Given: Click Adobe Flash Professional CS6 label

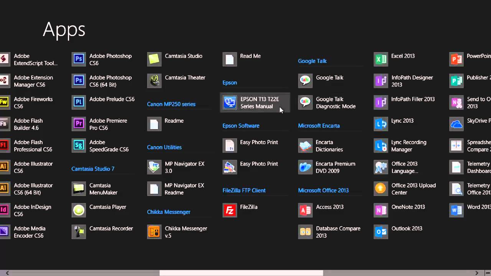Looking at the screenshot, I should click(x=33, y=146).
